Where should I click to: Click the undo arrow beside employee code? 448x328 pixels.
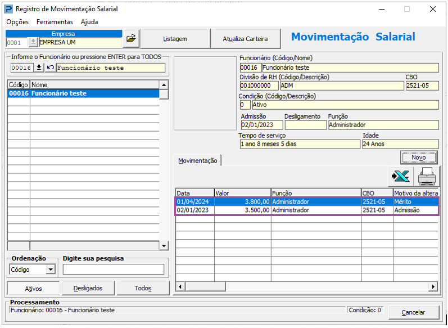50,68
